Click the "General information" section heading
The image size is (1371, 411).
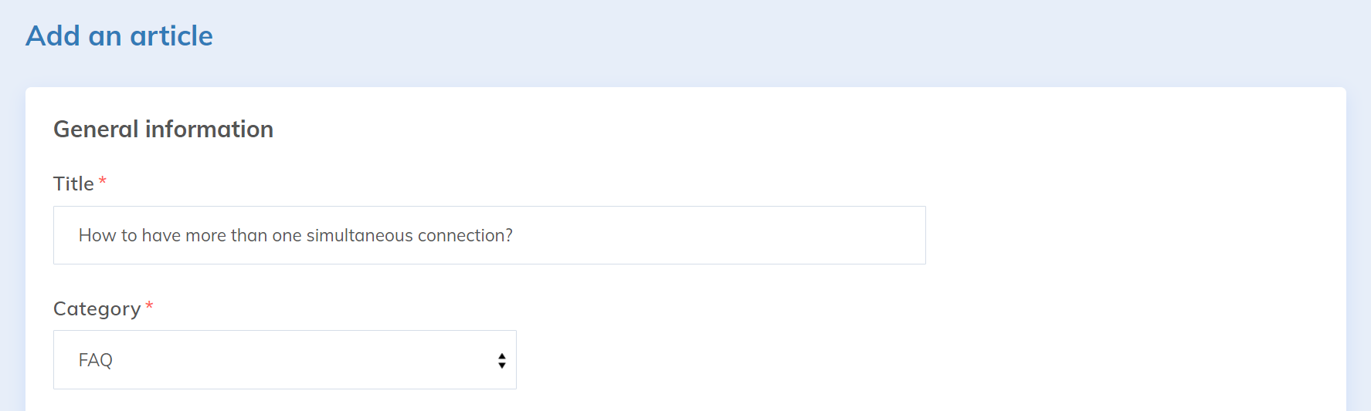tap(163, 129)
